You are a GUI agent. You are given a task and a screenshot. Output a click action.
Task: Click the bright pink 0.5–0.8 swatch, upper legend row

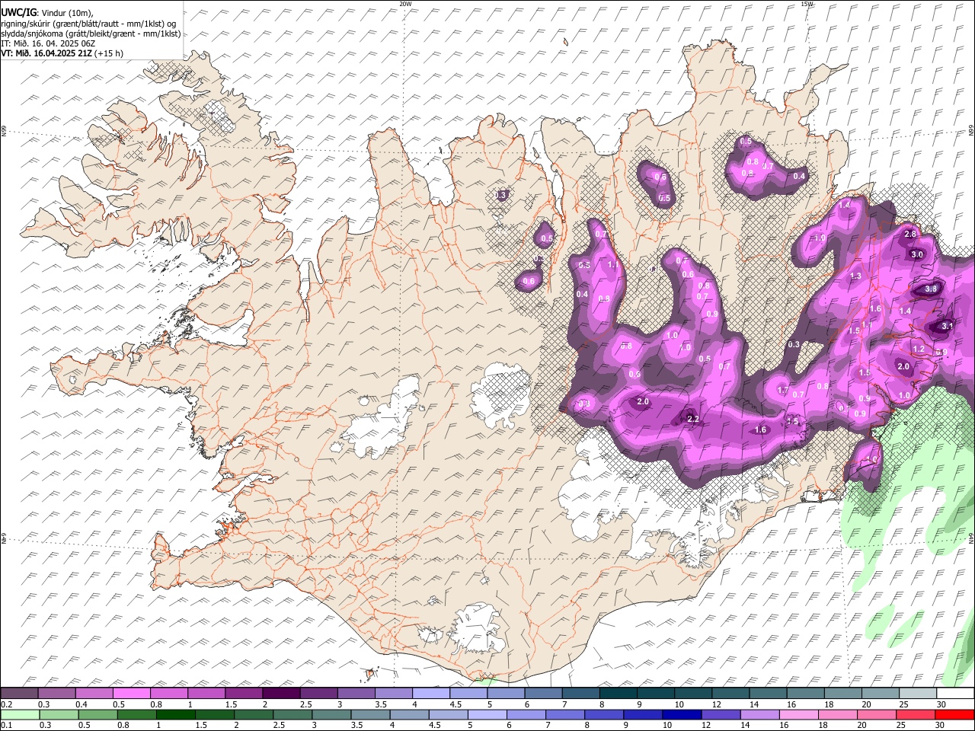[131, 694]
